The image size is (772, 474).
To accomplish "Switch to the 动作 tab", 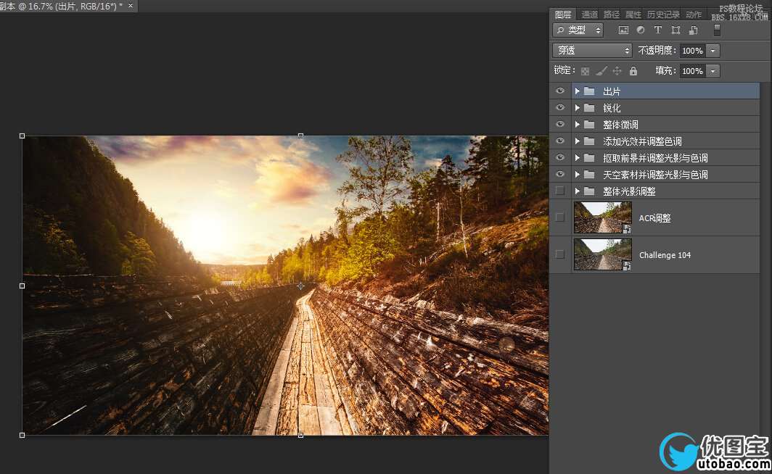I will coord(694,14).
